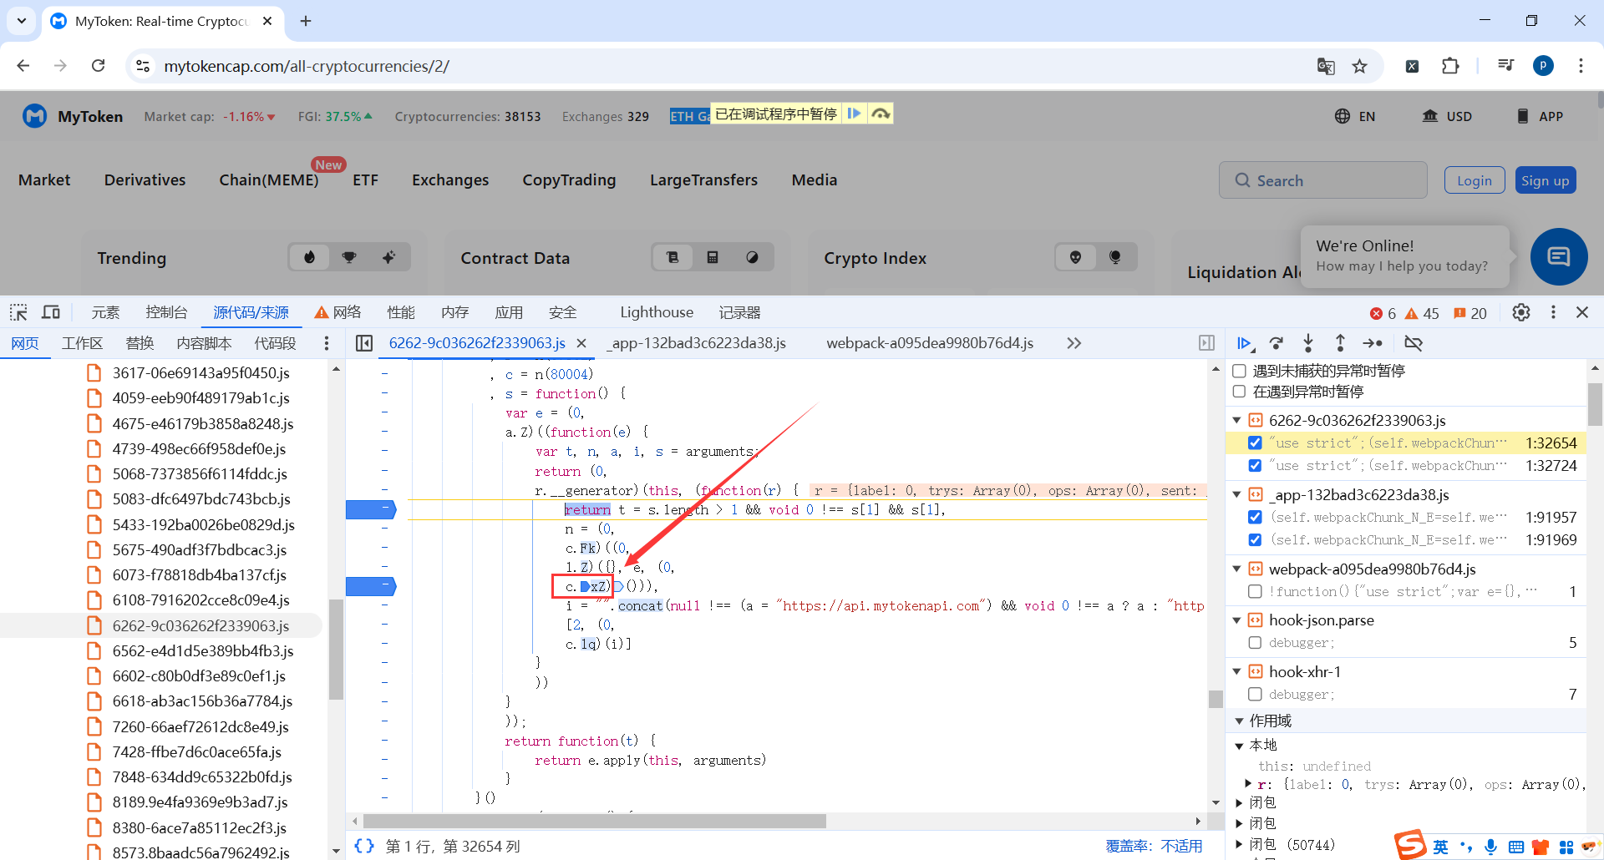Switch to the 控制台 Console tab

pyautogui.click(x=166, y=312)
